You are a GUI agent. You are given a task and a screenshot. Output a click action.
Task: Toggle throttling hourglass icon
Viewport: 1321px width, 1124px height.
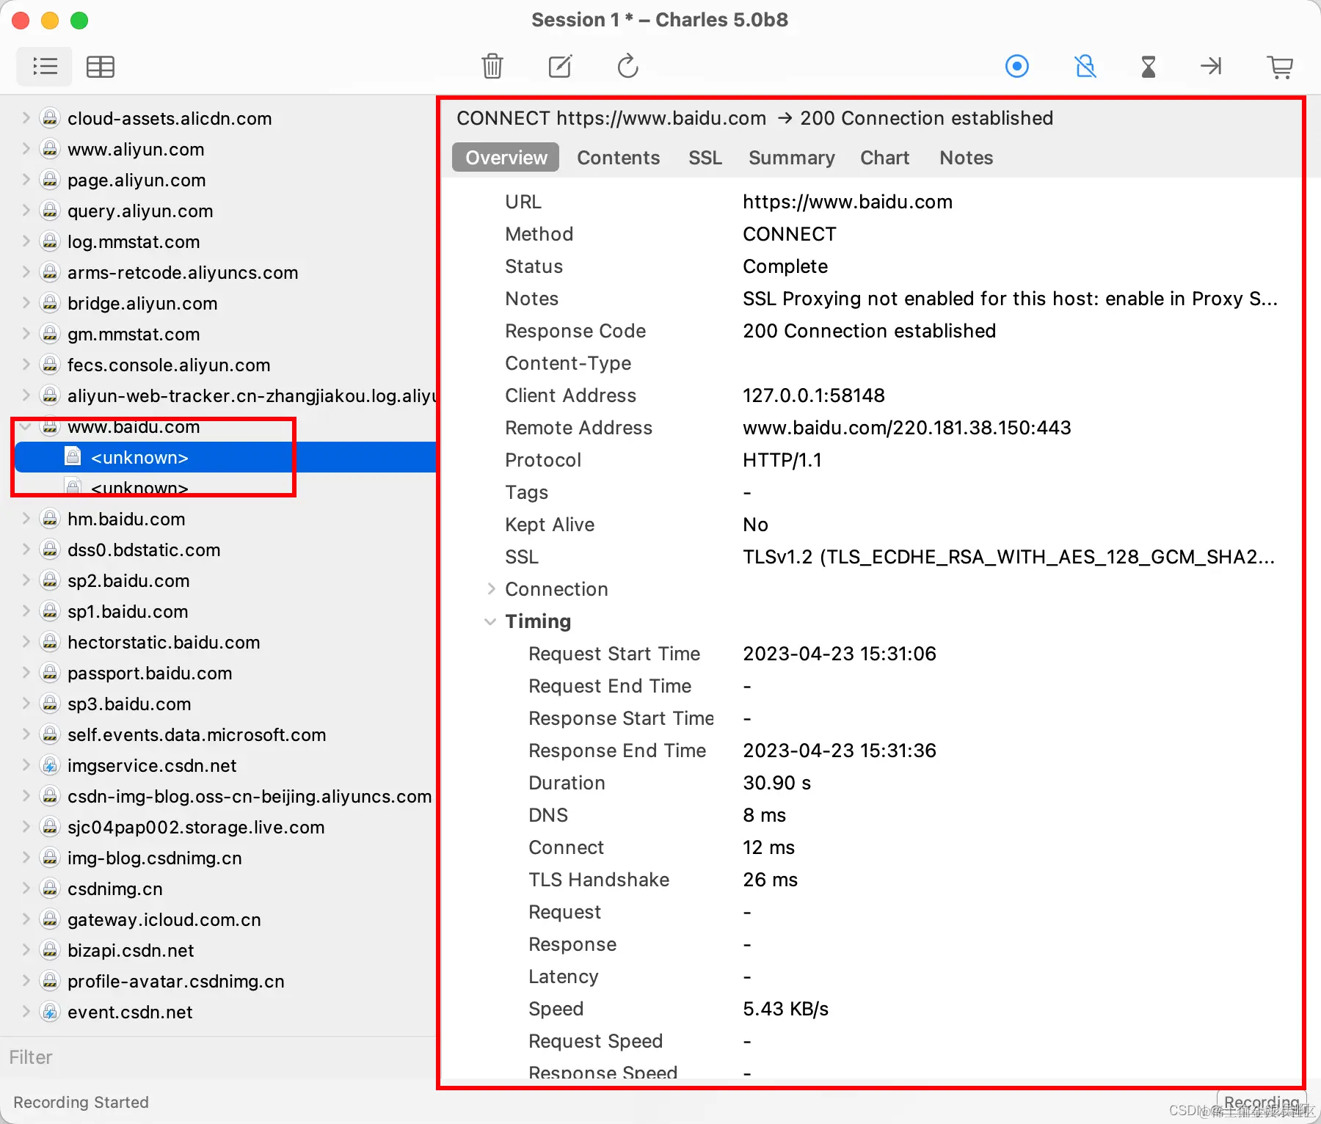1149,67
